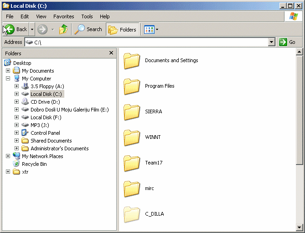
Task: Click the vertical scrollbar down arrow
Action: (x=300, y=227)
